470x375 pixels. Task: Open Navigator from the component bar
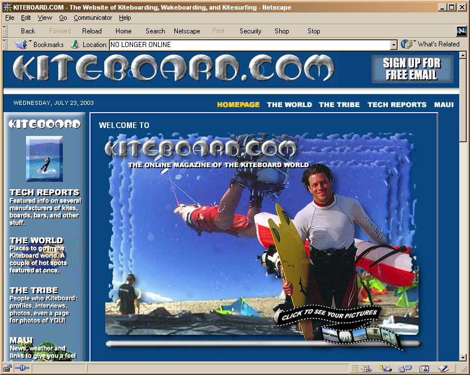pyautogui.click(x=366, y=368)
